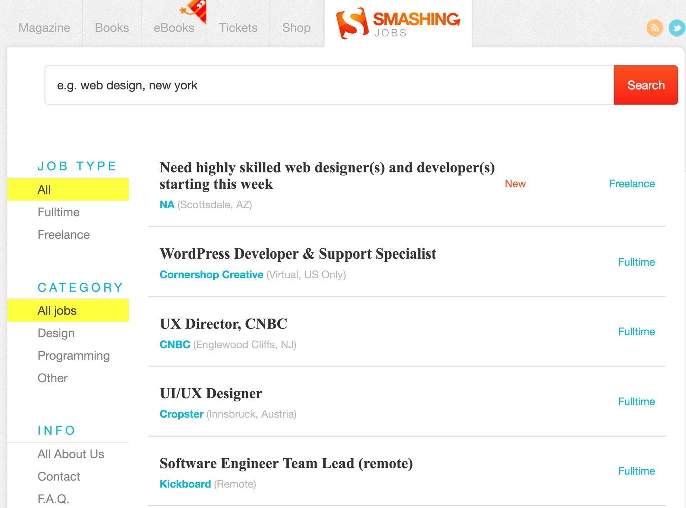Click the (Englewood Cliffs, NJ) location text
The image size is (686, 508).
coord(245,345)
